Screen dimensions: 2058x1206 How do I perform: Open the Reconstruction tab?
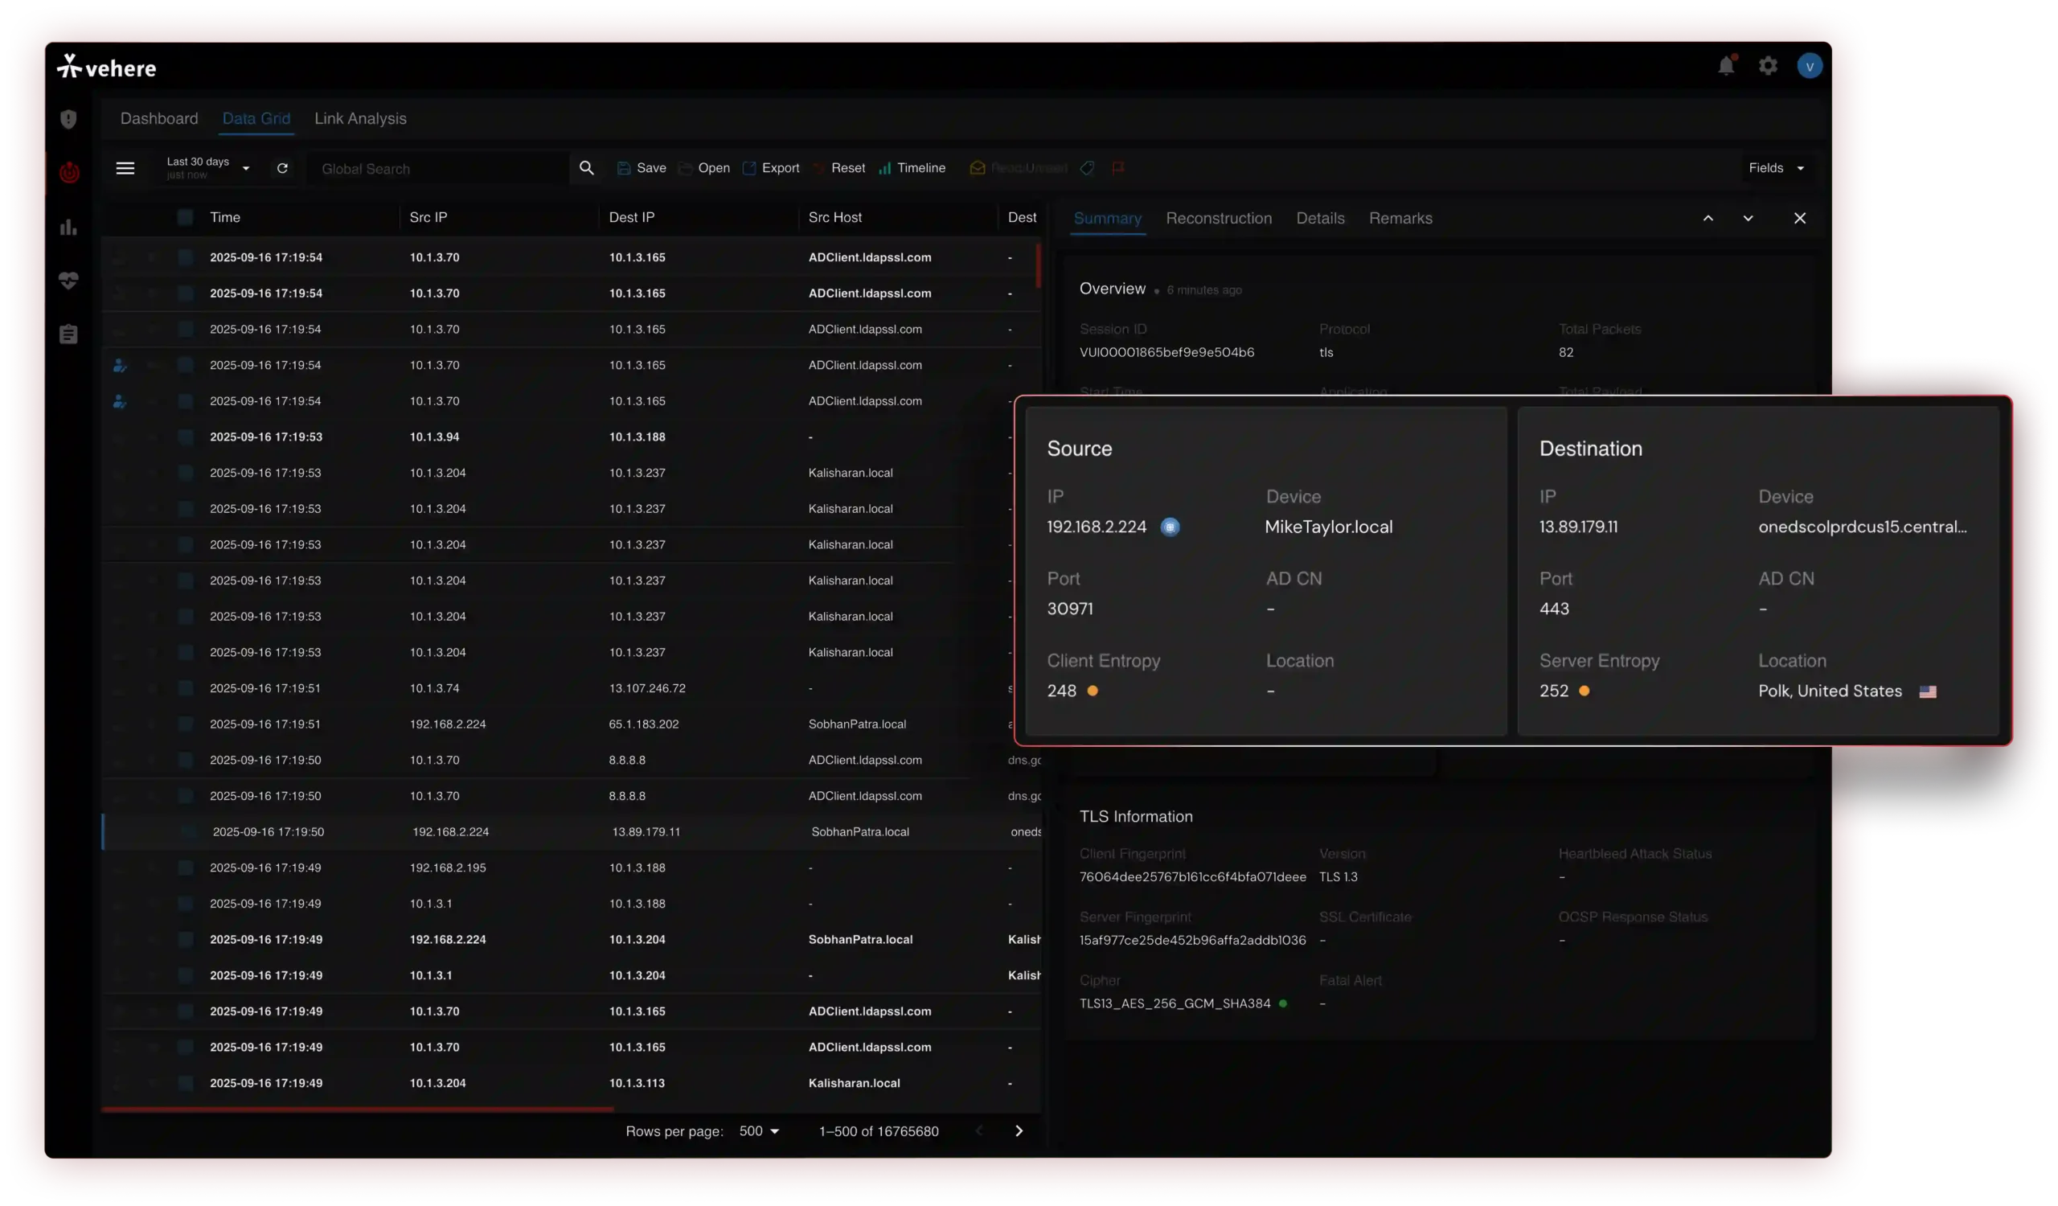[1219, 218]
